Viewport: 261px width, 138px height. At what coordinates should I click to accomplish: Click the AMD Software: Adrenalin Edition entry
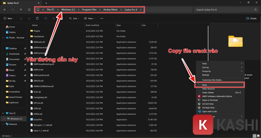click(x=217, y=96)
